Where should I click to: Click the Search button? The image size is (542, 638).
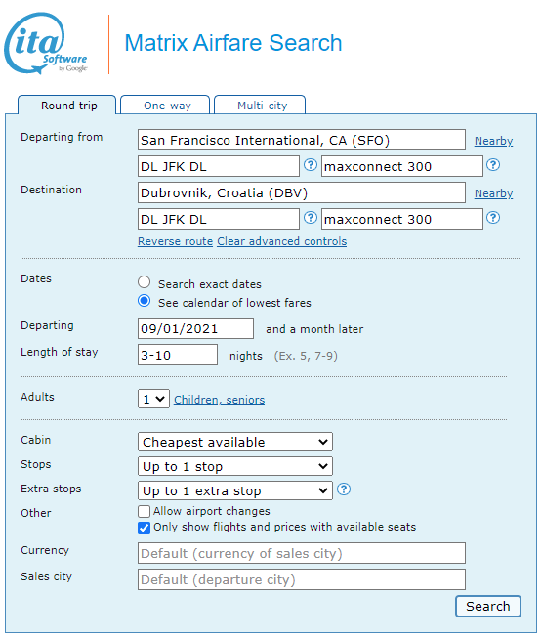point(488,607)
